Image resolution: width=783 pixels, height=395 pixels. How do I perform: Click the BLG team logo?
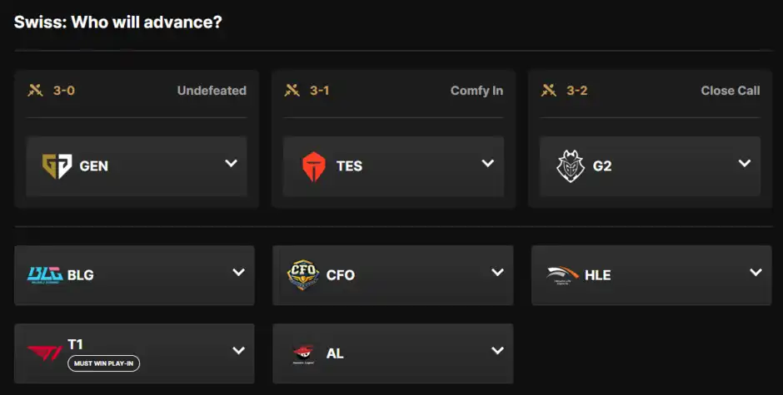coord(45,274)
